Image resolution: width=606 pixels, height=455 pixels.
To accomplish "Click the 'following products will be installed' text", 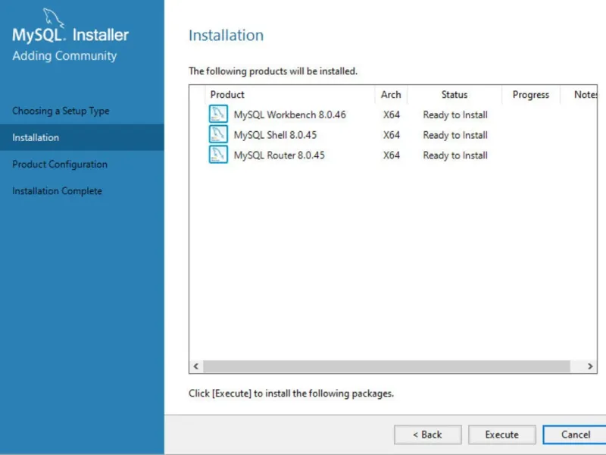I will pos(273,71).
